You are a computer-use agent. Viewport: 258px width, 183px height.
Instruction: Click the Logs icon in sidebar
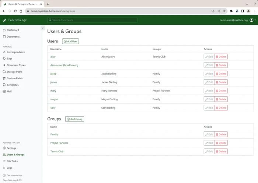coord(4,168)
